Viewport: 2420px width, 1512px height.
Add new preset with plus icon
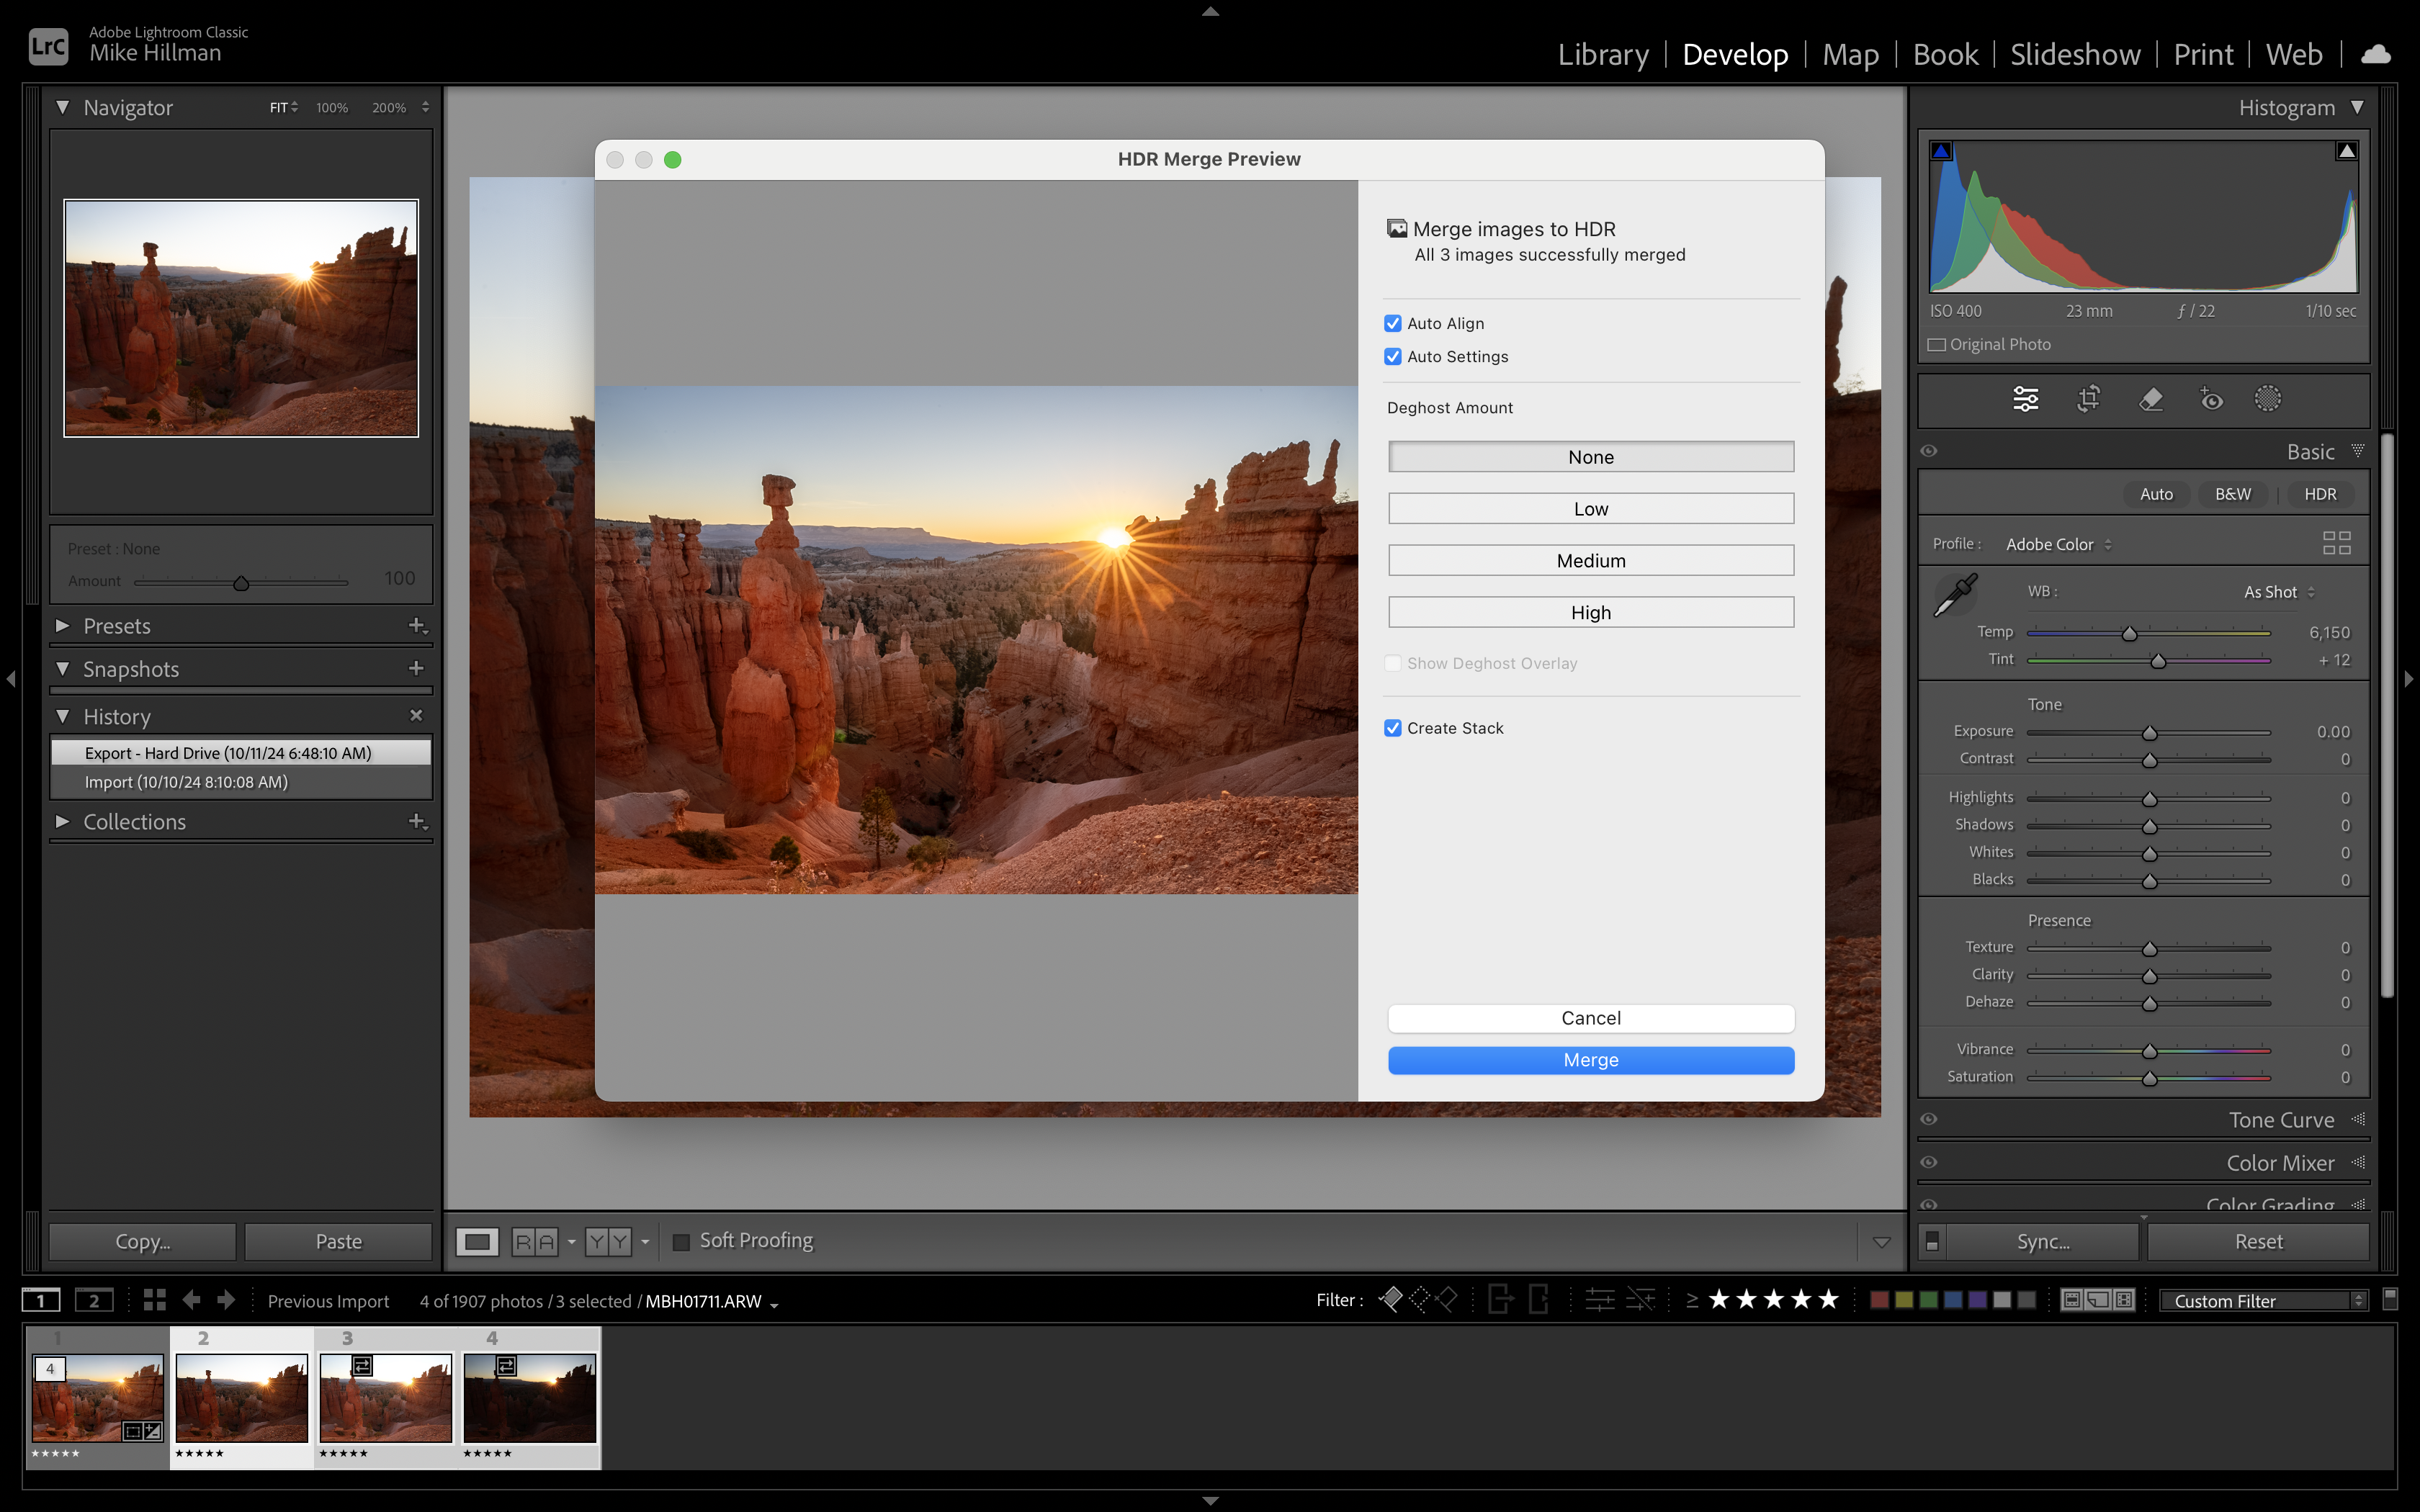(417, 626)
